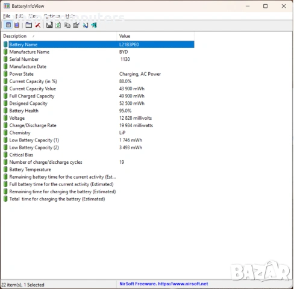Click the green refresh toolbar icon

(x=58, y=25)
